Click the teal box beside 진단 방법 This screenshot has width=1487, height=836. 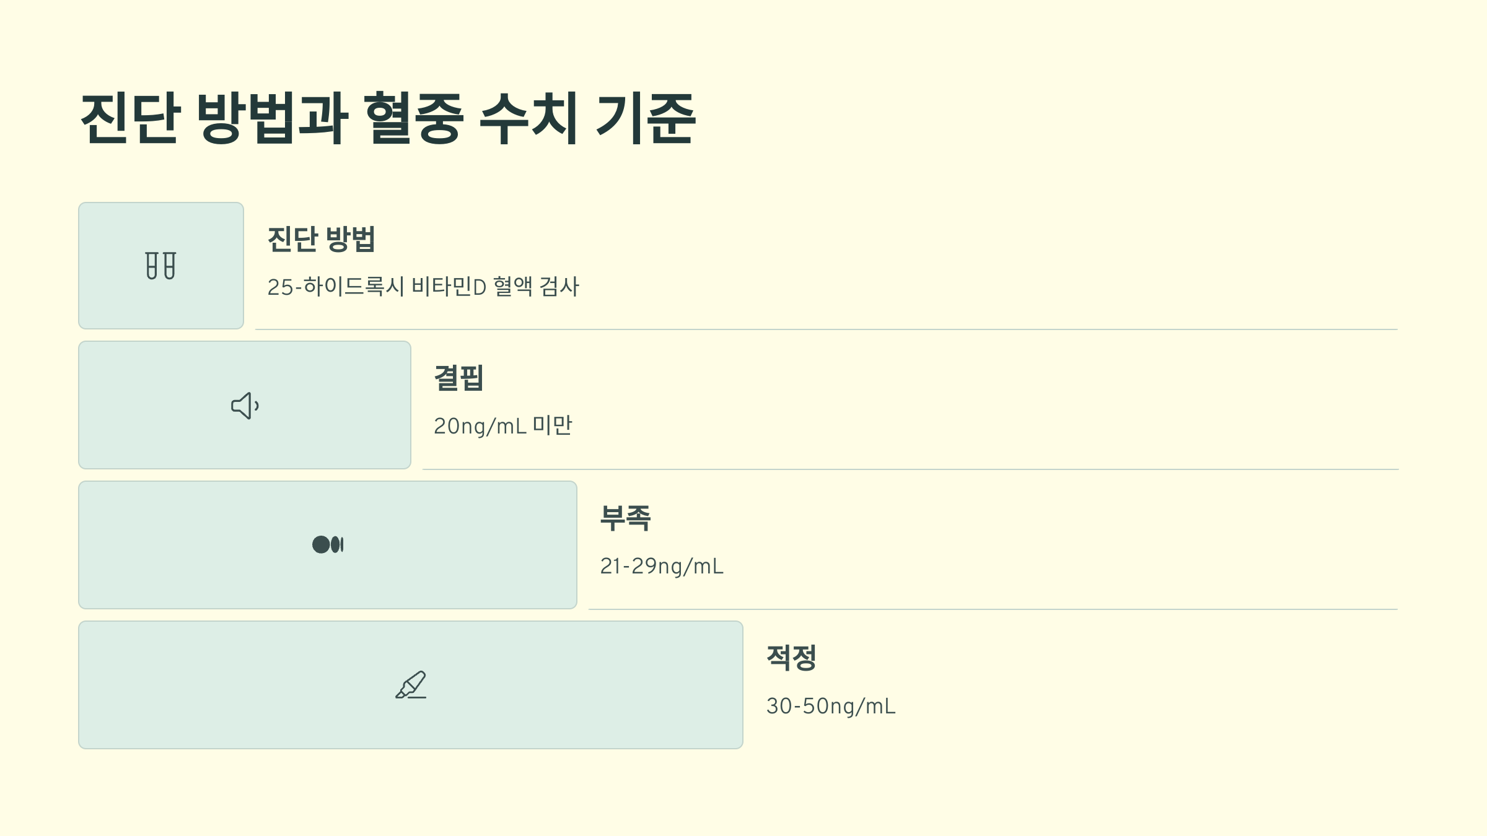tap(161, 266)
